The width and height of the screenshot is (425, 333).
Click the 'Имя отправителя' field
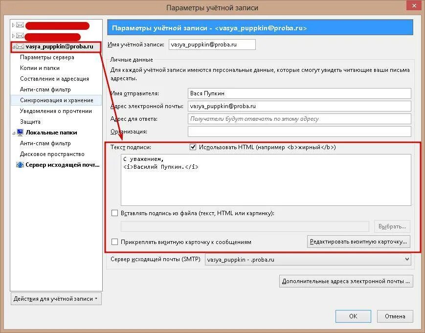tap(299, 93)
